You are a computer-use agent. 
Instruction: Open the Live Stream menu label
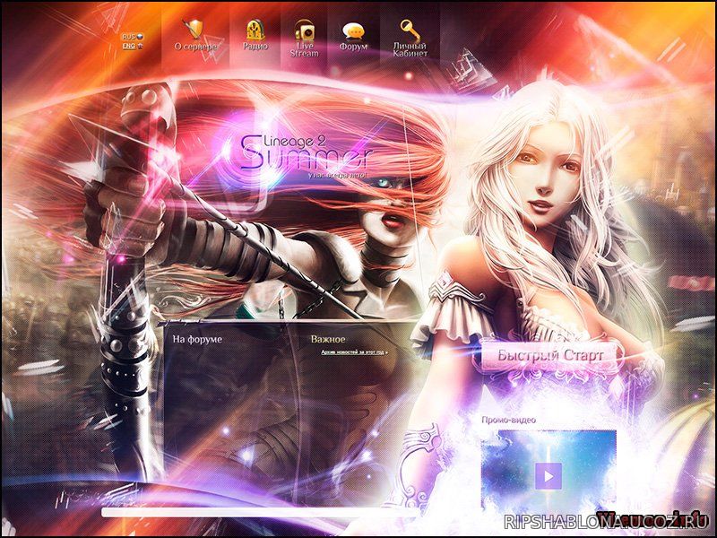coord(304,50)
